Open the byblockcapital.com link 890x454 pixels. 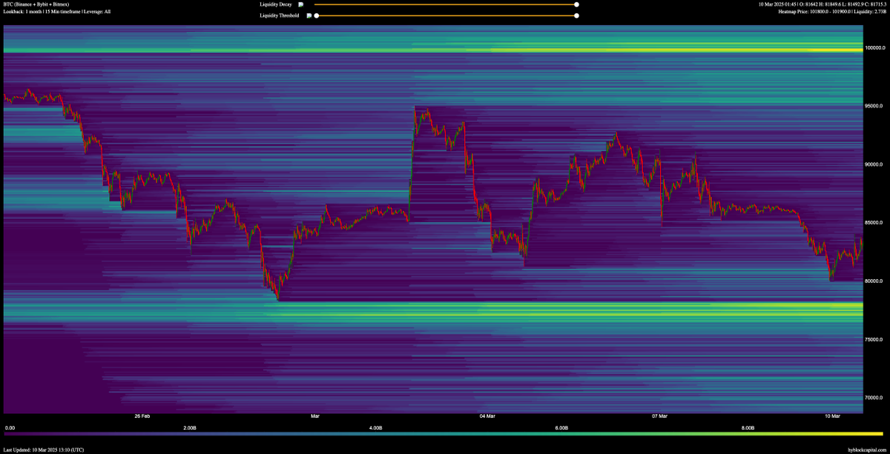pyautogui.click(x=867, y=450)
